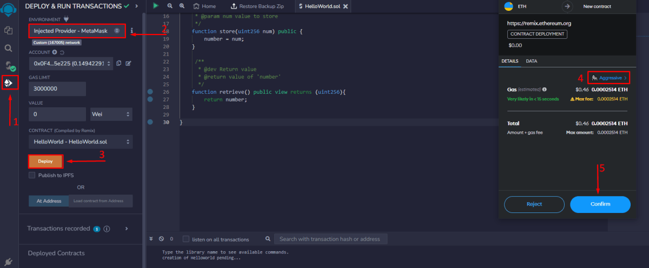Click the 'New contract' recipient label
The height and width of the screenshot is (268, 649).
coord(598,6)
